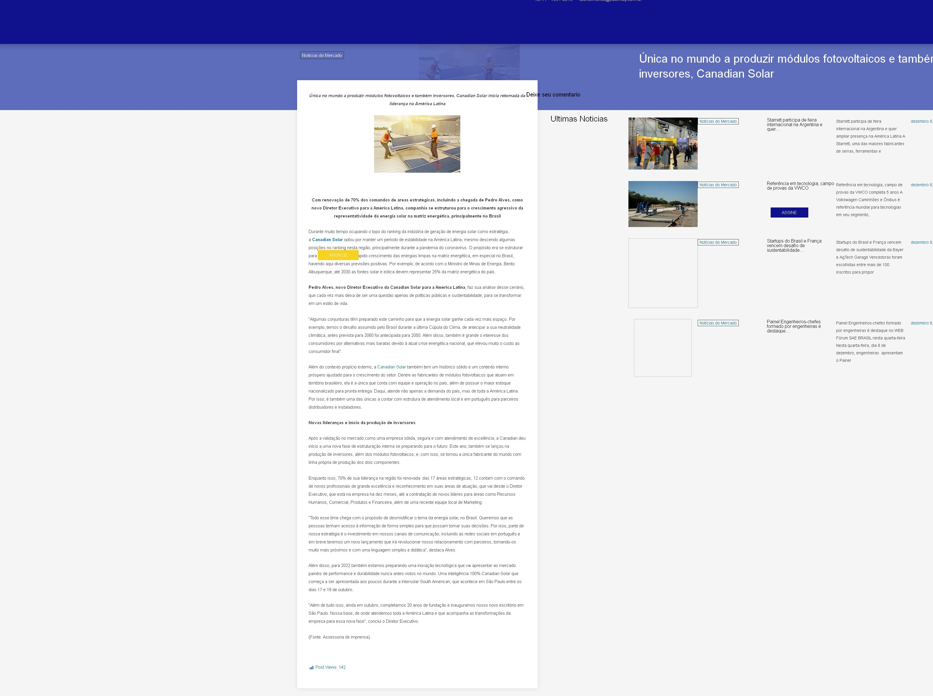Image resolution: width=933 pixels, height=696 pixels.
Task: Click the Notícias do Mercado tag beside the Starrett thumbnail
Action: [718, 121]
